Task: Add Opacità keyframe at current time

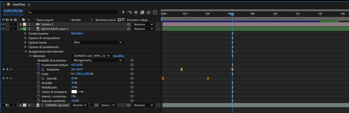Action: 7,78
